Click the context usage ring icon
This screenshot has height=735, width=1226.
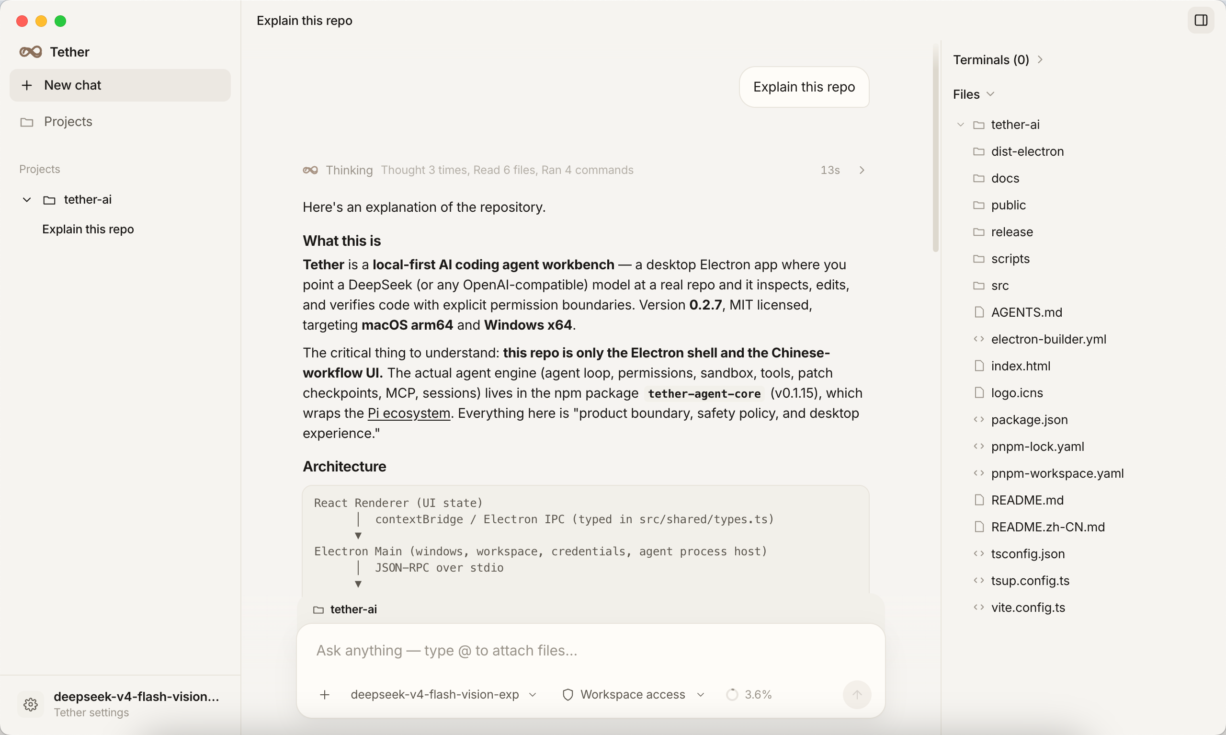coord(732,694)
